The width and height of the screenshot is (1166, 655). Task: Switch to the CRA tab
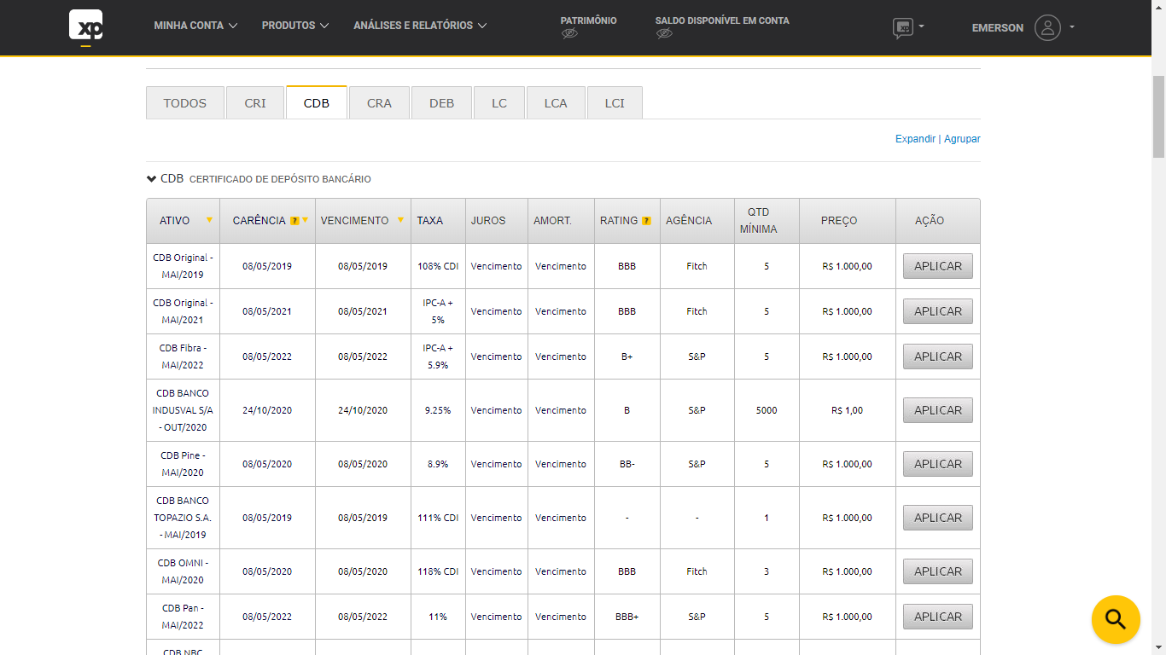click(379, 103)
